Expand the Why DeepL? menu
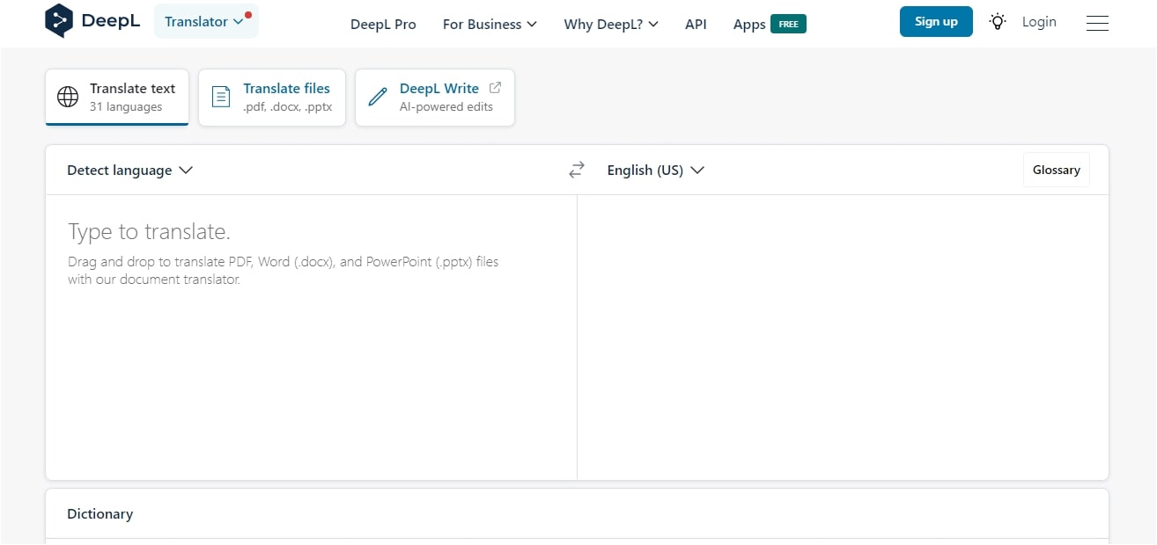 point(611,25)
